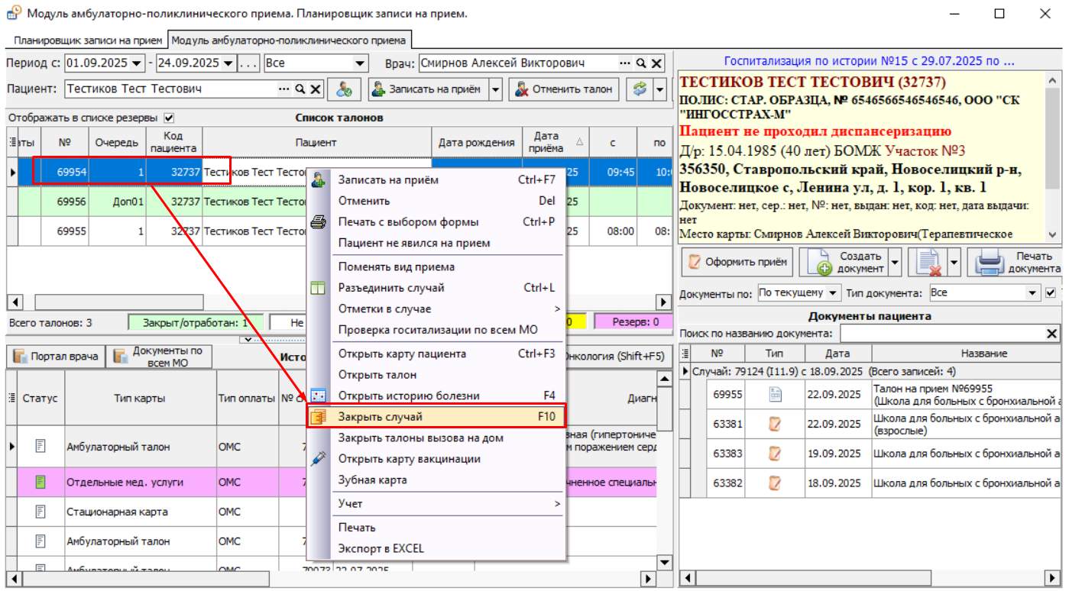Click icon beside Открыть историю болезни
This screenshot has width=1069, height=591.
click(x=319, y=396)
